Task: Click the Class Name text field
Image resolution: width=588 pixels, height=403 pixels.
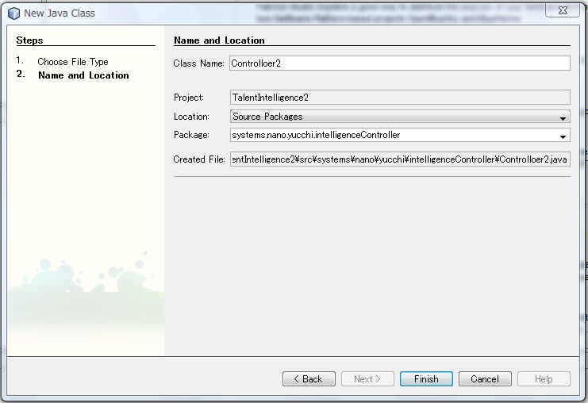Action: pyautogui.click(x=399, y=64)
